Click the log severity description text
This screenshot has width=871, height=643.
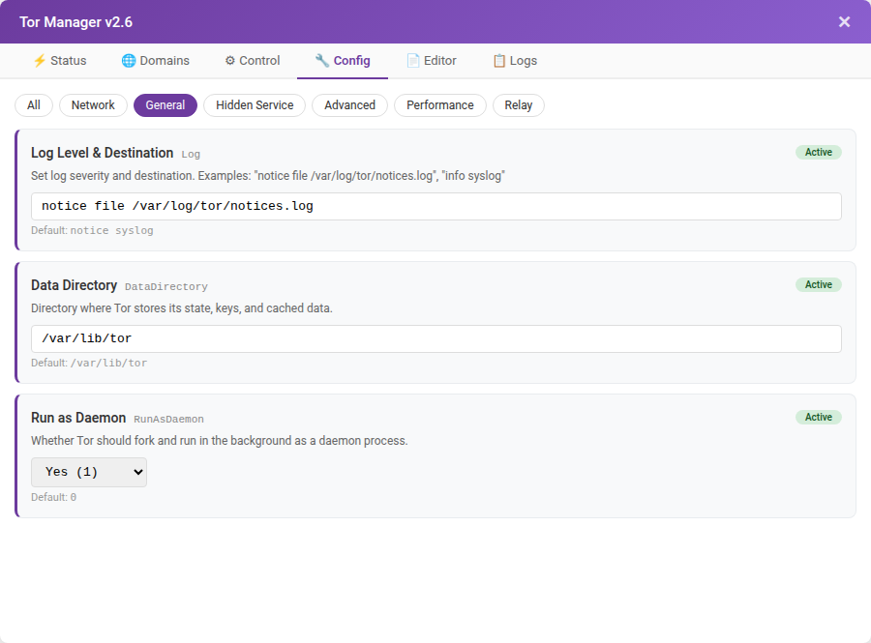pos(268,176)
